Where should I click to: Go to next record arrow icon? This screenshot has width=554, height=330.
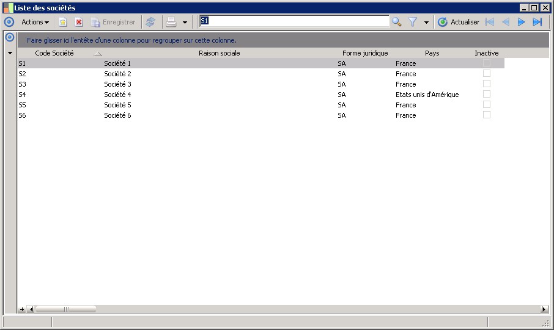[521, 22]
